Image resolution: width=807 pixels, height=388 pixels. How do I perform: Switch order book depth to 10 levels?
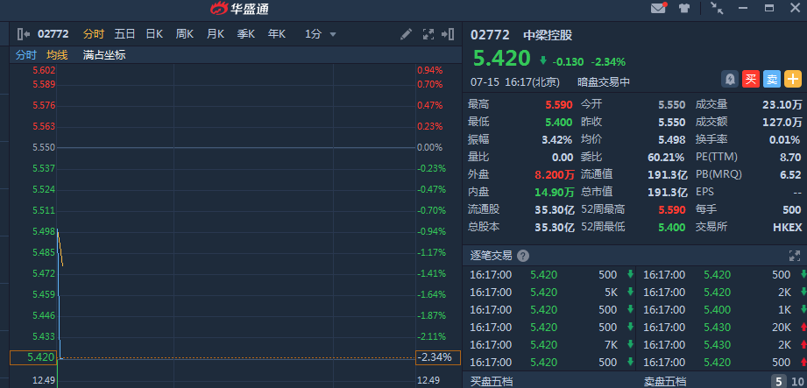(796, 382)
